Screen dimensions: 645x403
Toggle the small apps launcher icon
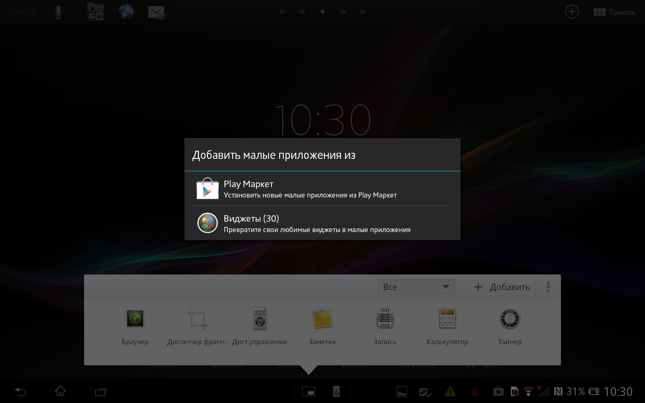308,392
